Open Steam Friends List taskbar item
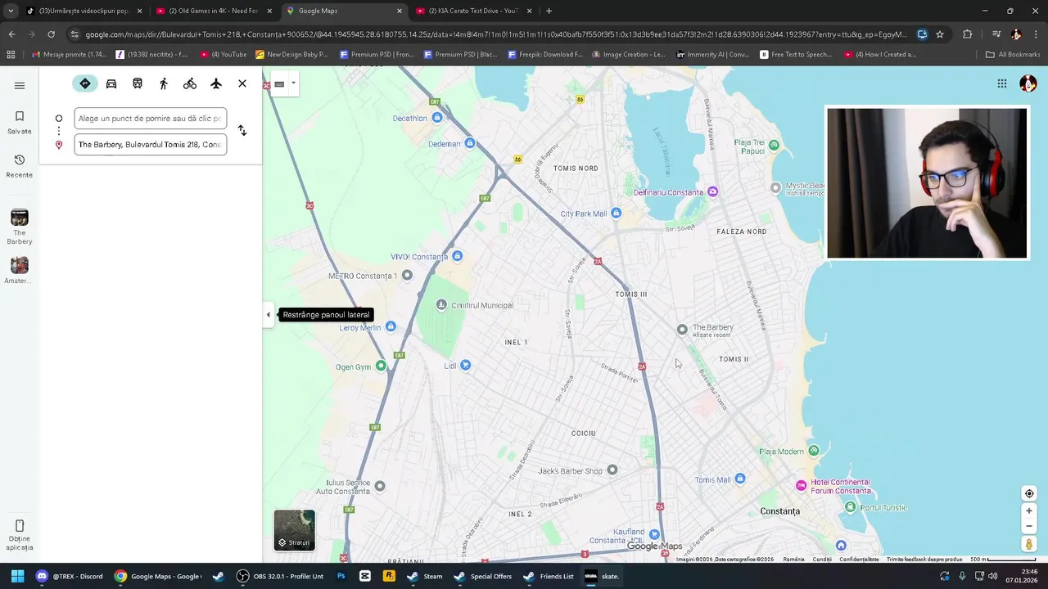The width and height of the screenshot is (1048, 589). point(548,576)
